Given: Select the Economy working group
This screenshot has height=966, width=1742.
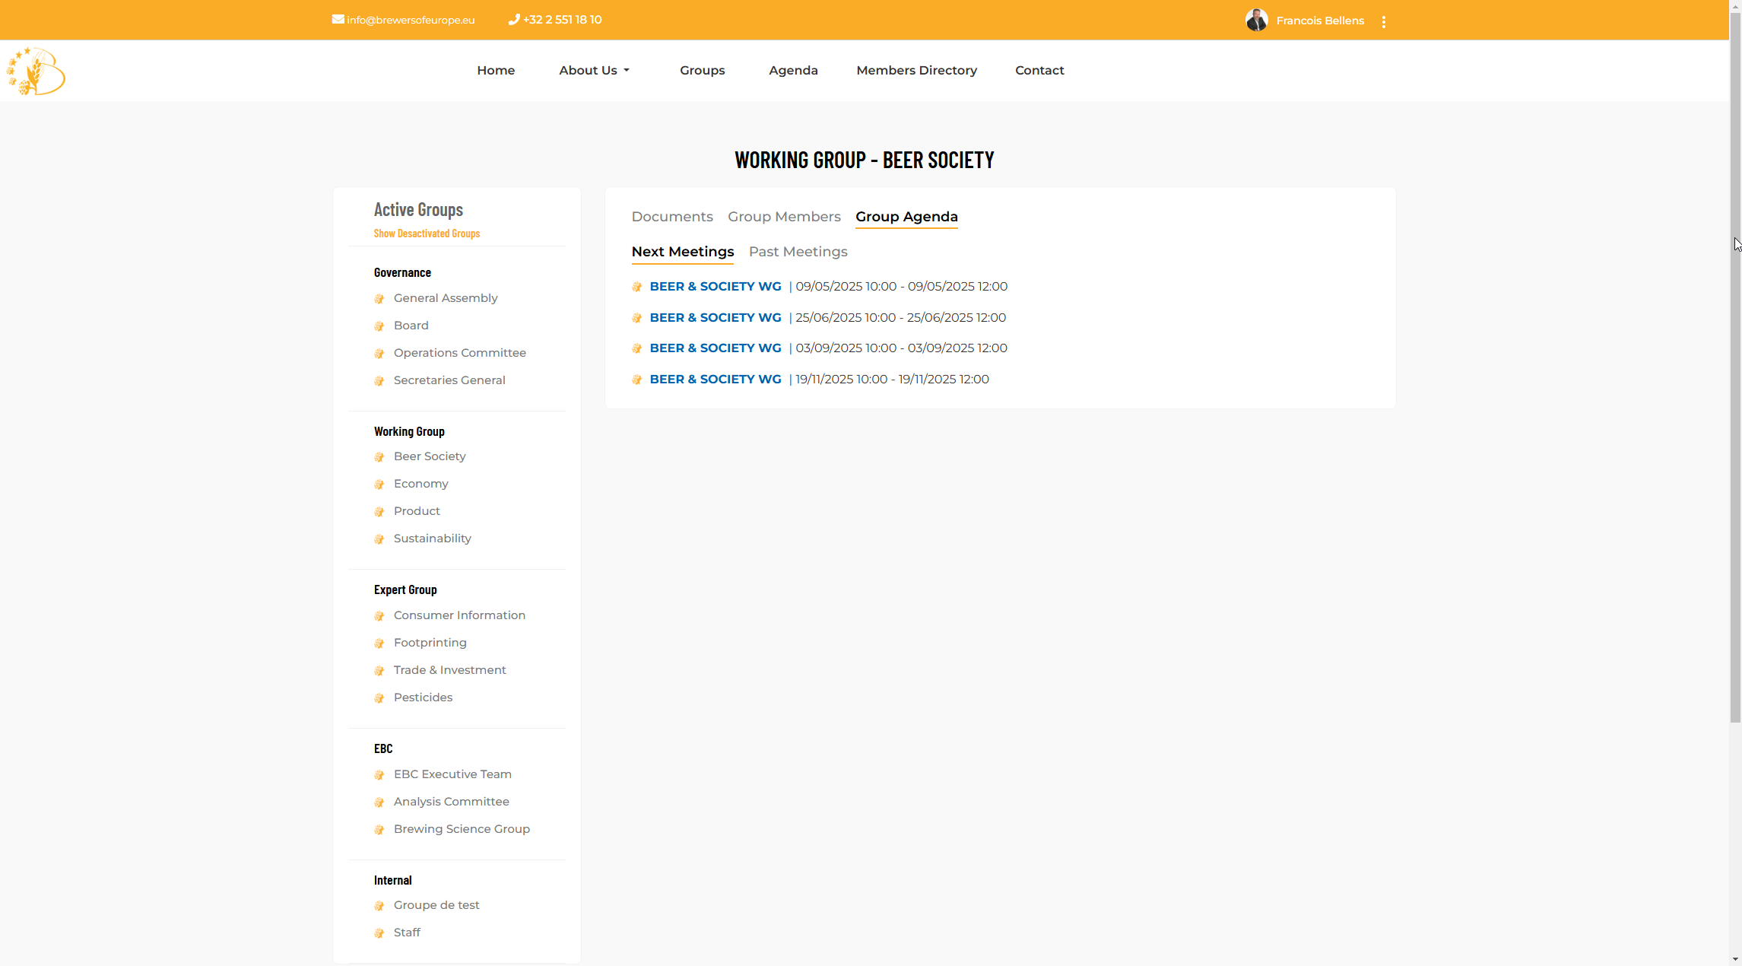Looking at the screenshot, I should pyautogui.click(x=420, y=484).
